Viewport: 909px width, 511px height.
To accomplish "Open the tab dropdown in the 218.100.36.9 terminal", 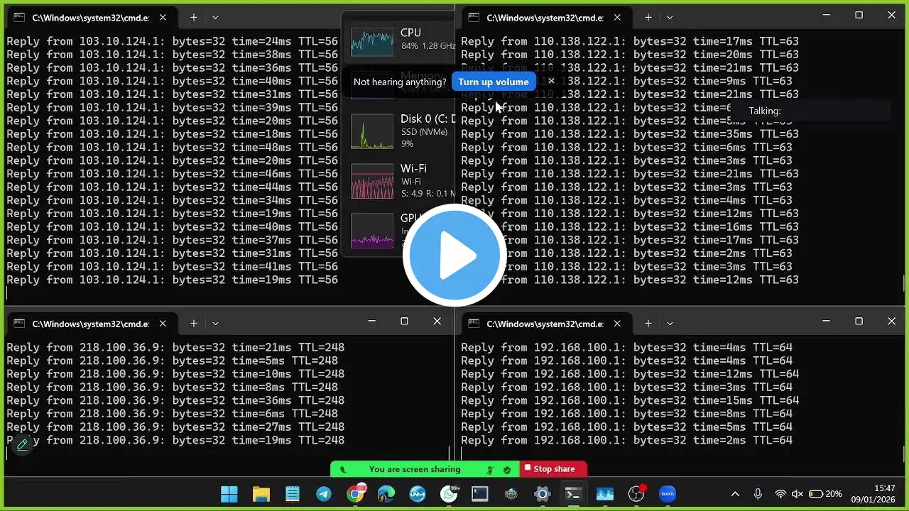I will tap(215, 324).
